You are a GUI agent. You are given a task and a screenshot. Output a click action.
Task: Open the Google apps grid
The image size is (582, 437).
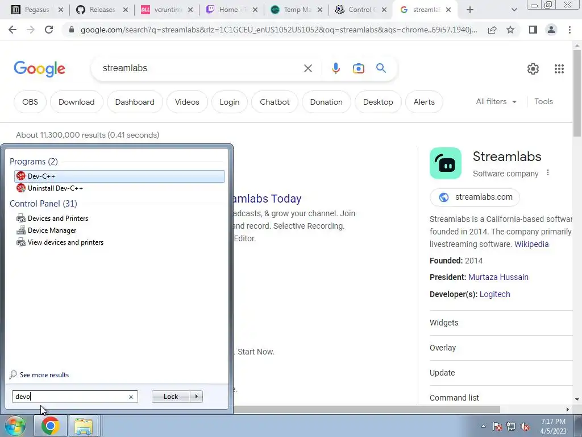[x=559, y=69]
